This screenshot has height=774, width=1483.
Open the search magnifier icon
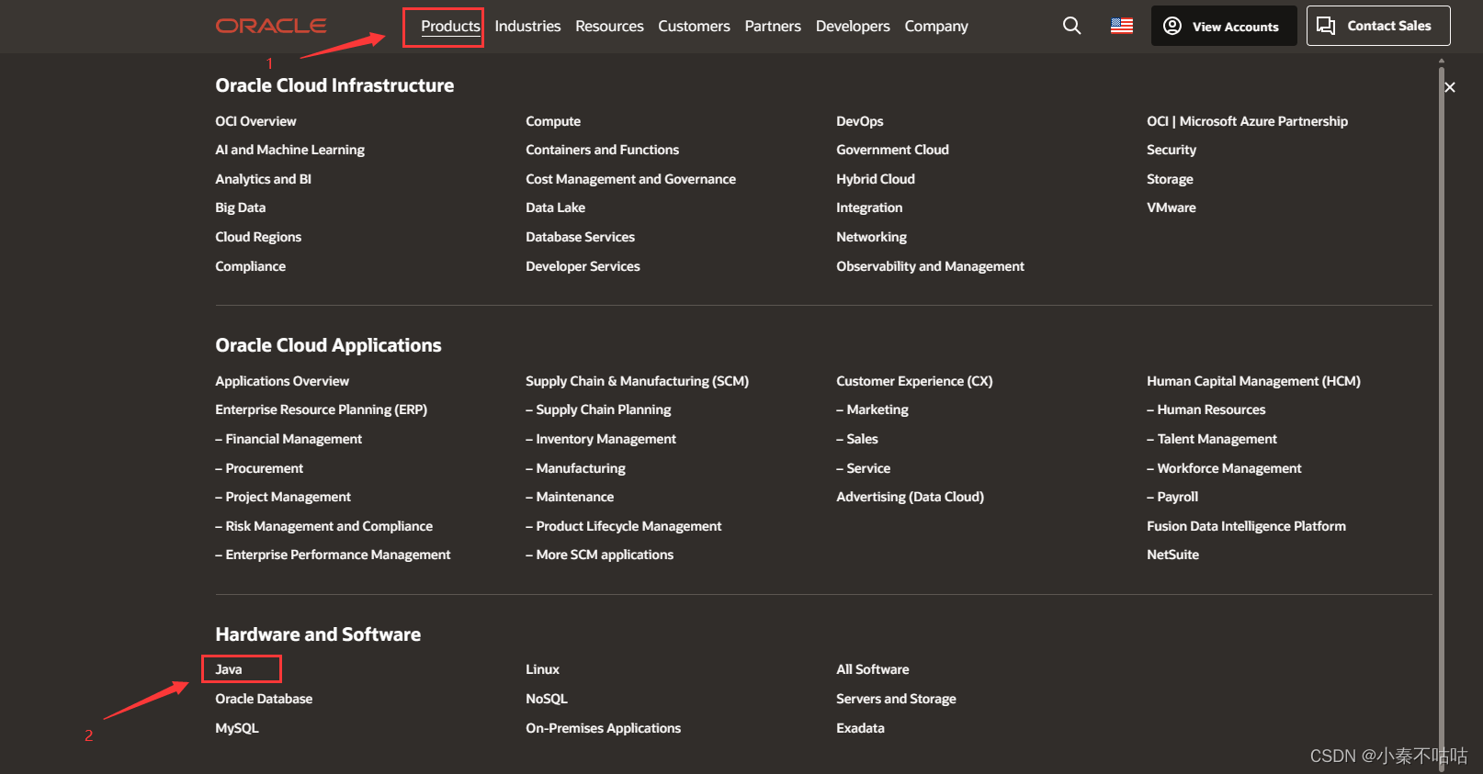click(x=1071, y=26)
